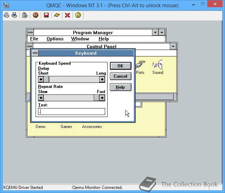Click the red X stop icon
The width and height of the screenshot is (225, 193).
point(67,15)
